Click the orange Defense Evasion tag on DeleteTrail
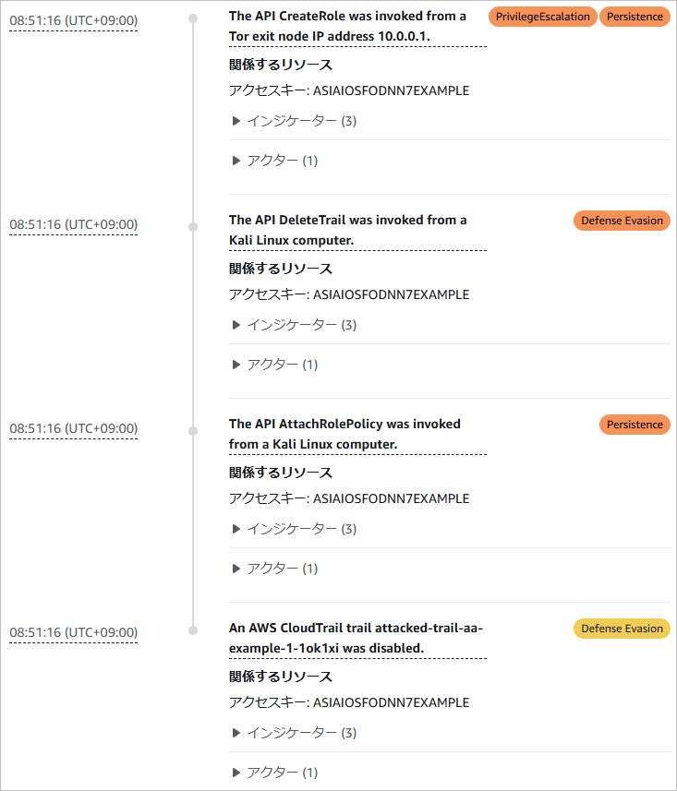 [622, 221]
